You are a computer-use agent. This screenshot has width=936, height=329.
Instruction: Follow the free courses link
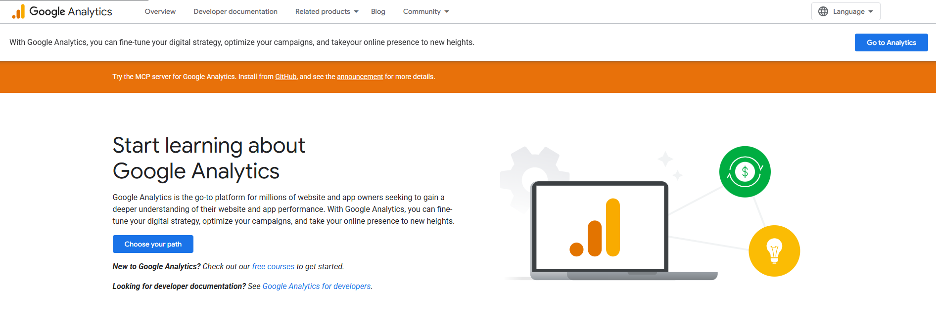tap(273, 266)
